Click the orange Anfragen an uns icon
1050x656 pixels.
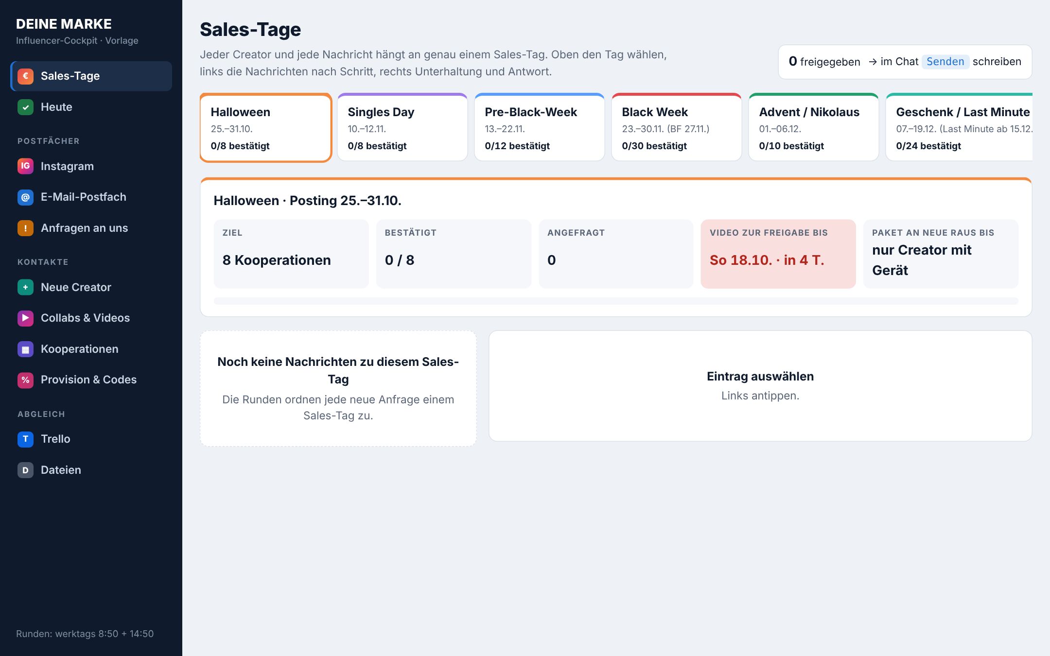pyautogui.click(x=25, y=228)
